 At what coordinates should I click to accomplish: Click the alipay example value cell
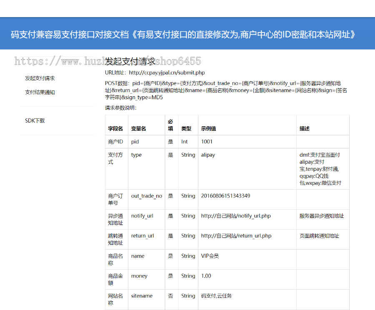coord(208,155)
